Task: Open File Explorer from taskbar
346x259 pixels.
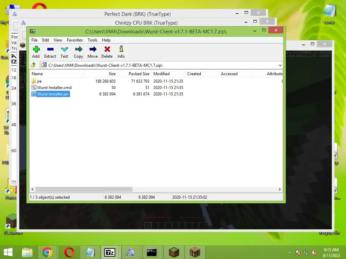Action: pos(27,252)
